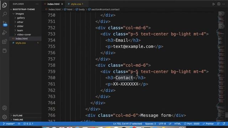
Task: Split the editor to the right
Action: (x=219, y=4)
